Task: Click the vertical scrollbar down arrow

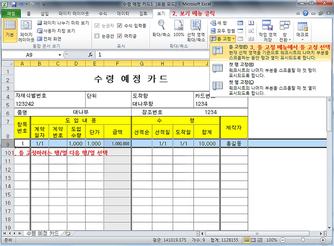Action: point(329,228)
